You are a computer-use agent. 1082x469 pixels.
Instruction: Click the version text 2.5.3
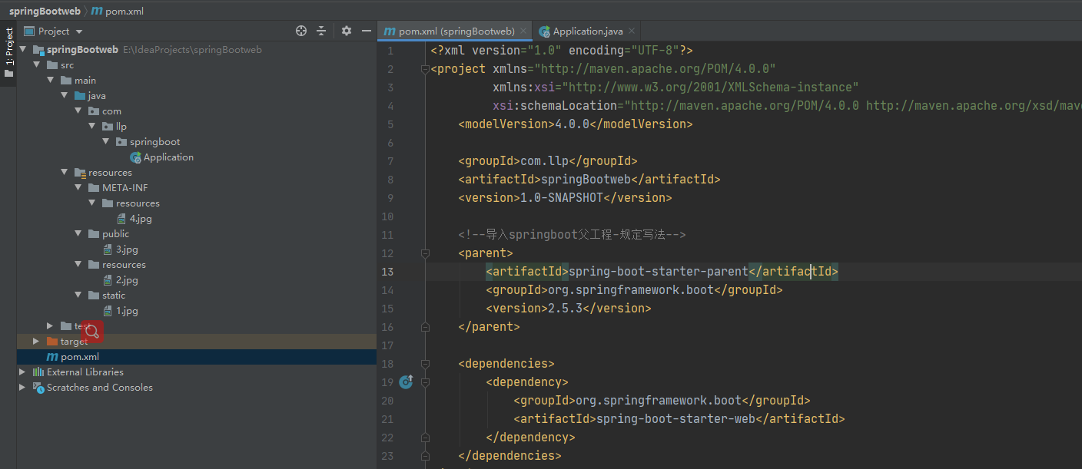pyautogui.click(x=565, y=309)
